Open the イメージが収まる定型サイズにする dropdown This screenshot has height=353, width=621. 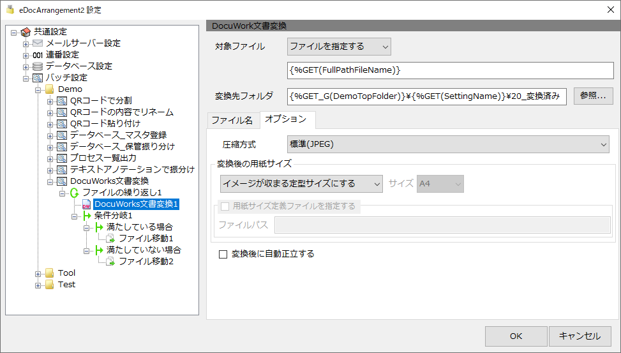point(301,184)
